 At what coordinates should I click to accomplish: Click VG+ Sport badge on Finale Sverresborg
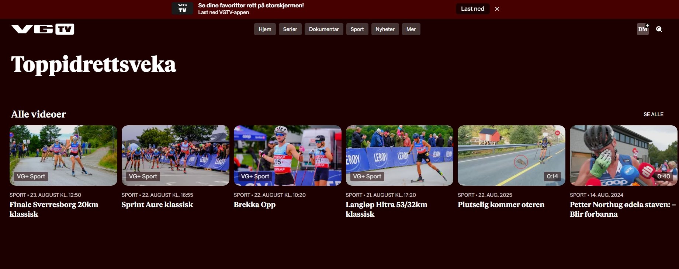point(31,177)
